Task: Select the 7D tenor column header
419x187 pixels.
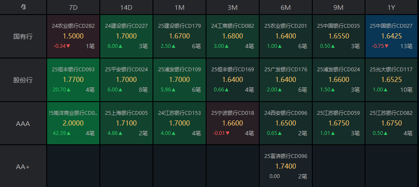Action: pos(73,7)
